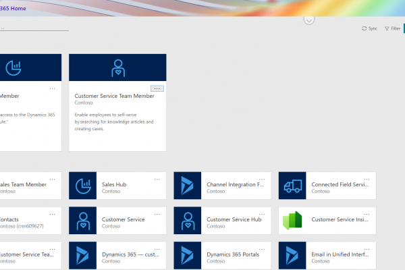Open more options for Sales Team Member tile
Image resolution: width=405 pixels, height=270 pixels.
(52, 180)
